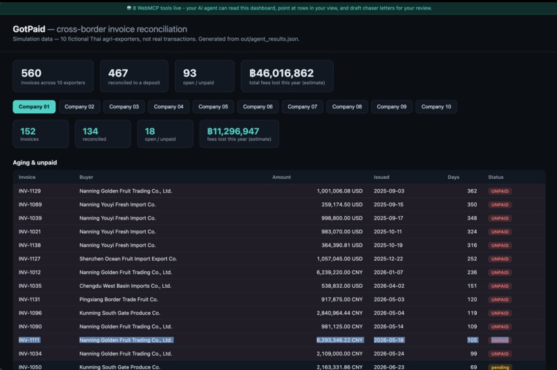The height and width of the screenshot is (370, 557).
Task: Click the 134 reconciled company card
Action: (x=103, y=134)
